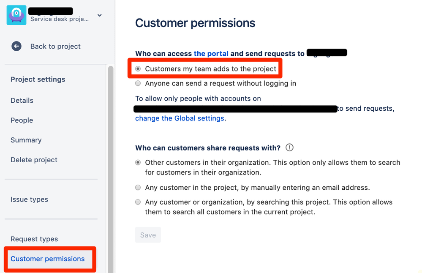The height and width of the screenshot is (273, 422).
Task: Select "Customers my team adds to the project"
Action: pos(138,68)
